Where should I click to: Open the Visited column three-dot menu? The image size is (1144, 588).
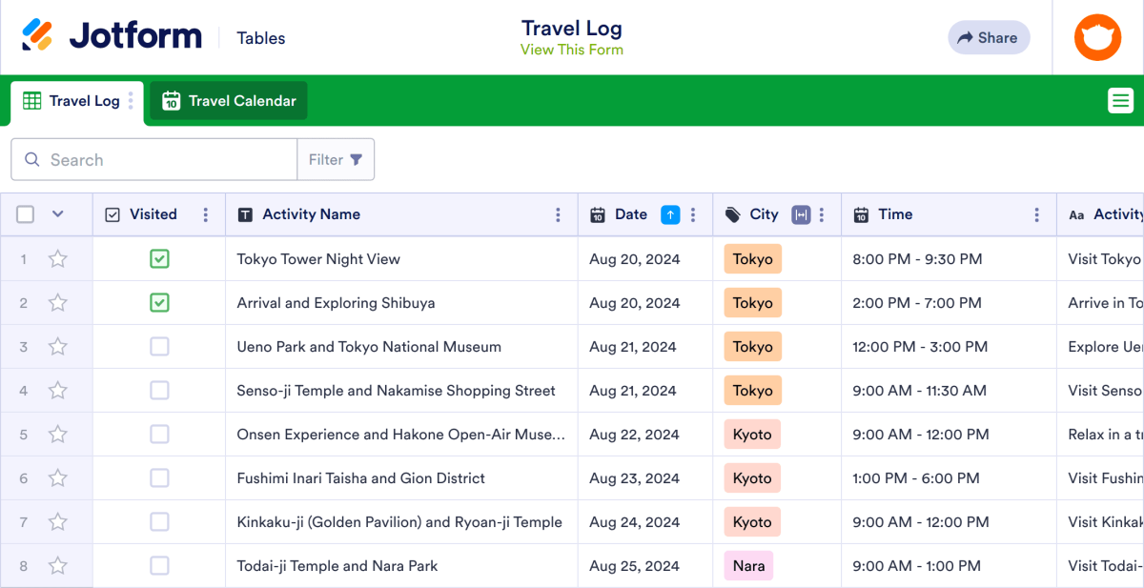click(205, 214)
